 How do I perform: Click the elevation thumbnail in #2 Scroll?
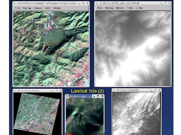pyautogui.click(x=137, y=113)
